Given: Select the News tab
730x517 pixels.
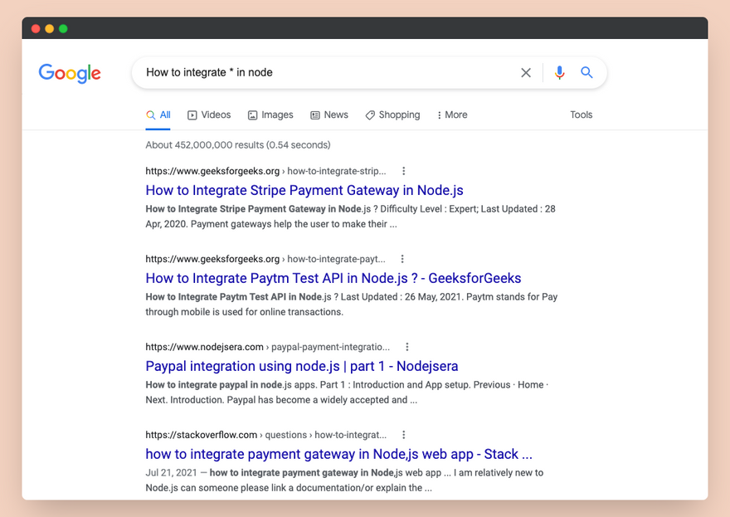Looking at the screenshot, I should [x=329, y=115].
